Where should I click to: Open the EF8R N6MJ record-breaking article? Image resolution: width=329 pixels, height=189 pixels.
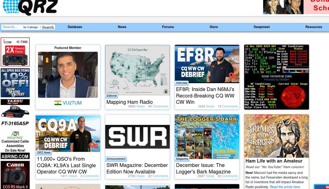tap(206, 96)
